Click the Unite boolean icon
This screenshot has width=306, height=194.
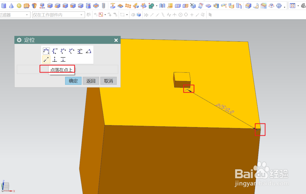click(x=151, y=6)
